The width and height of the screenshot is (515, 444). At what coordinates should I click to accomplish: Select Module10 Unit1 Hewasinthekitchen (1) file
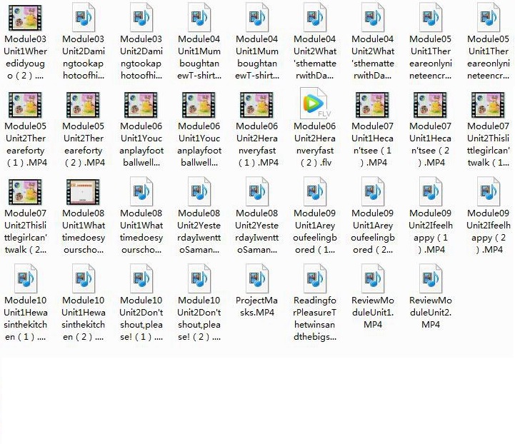point(25,277)
